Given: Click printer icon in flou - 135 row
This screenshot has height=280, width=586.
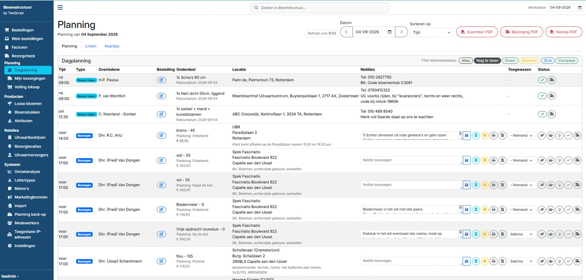Looking at the screenshot, I should (x=494, y=261).
